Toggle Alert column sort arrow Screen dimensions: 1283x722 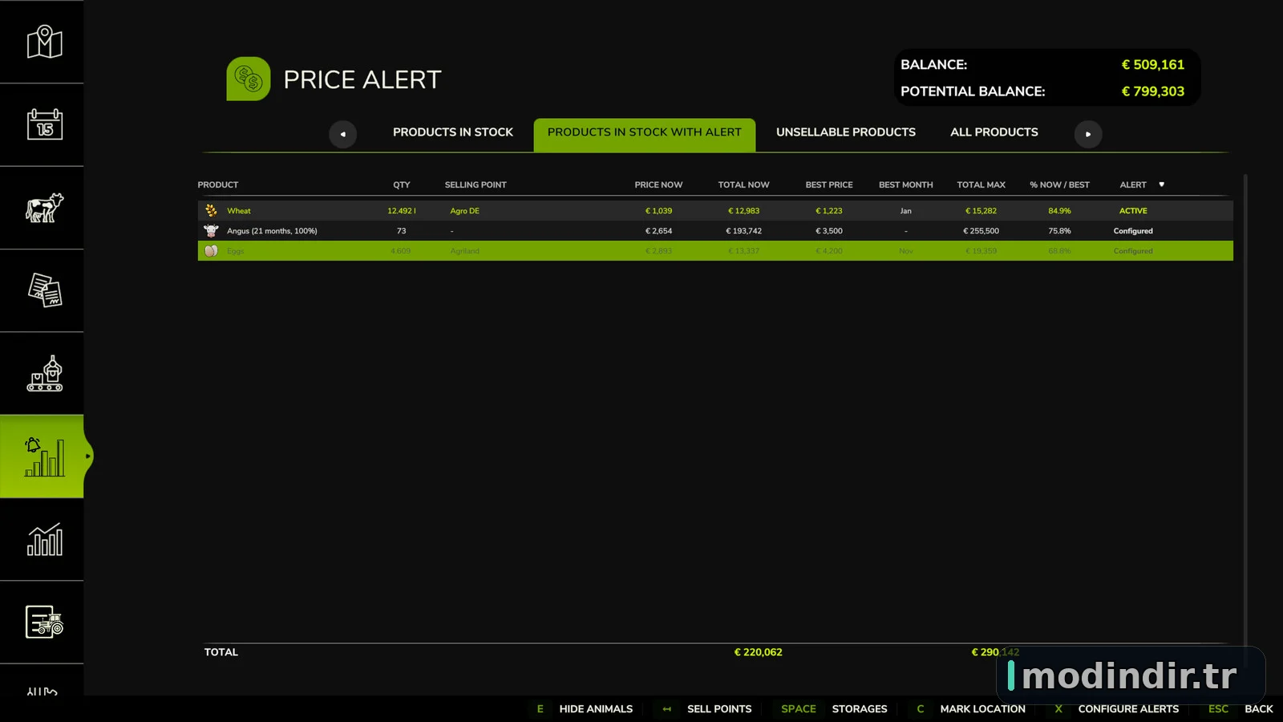click(x=1161, y=185)
